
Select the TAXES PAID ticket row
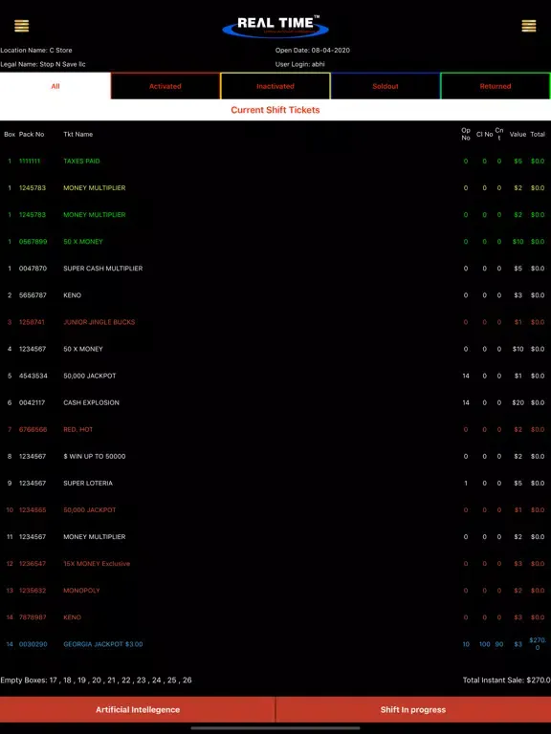275,161
